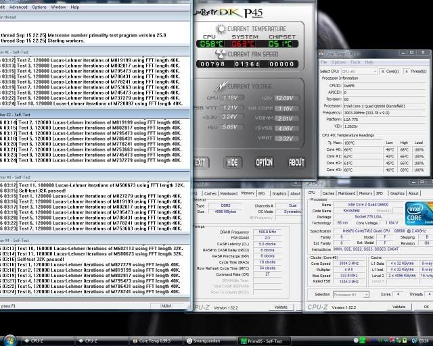Switch to Memory tab in right CPU-Z window
The width and height of the screenshot is (433, 346).
point(365,193)
